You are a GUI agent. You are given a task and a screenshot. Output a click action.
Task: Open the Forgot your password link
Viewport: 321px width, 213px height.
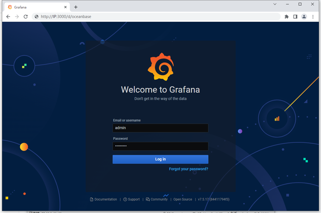click(x=188, y=169)
